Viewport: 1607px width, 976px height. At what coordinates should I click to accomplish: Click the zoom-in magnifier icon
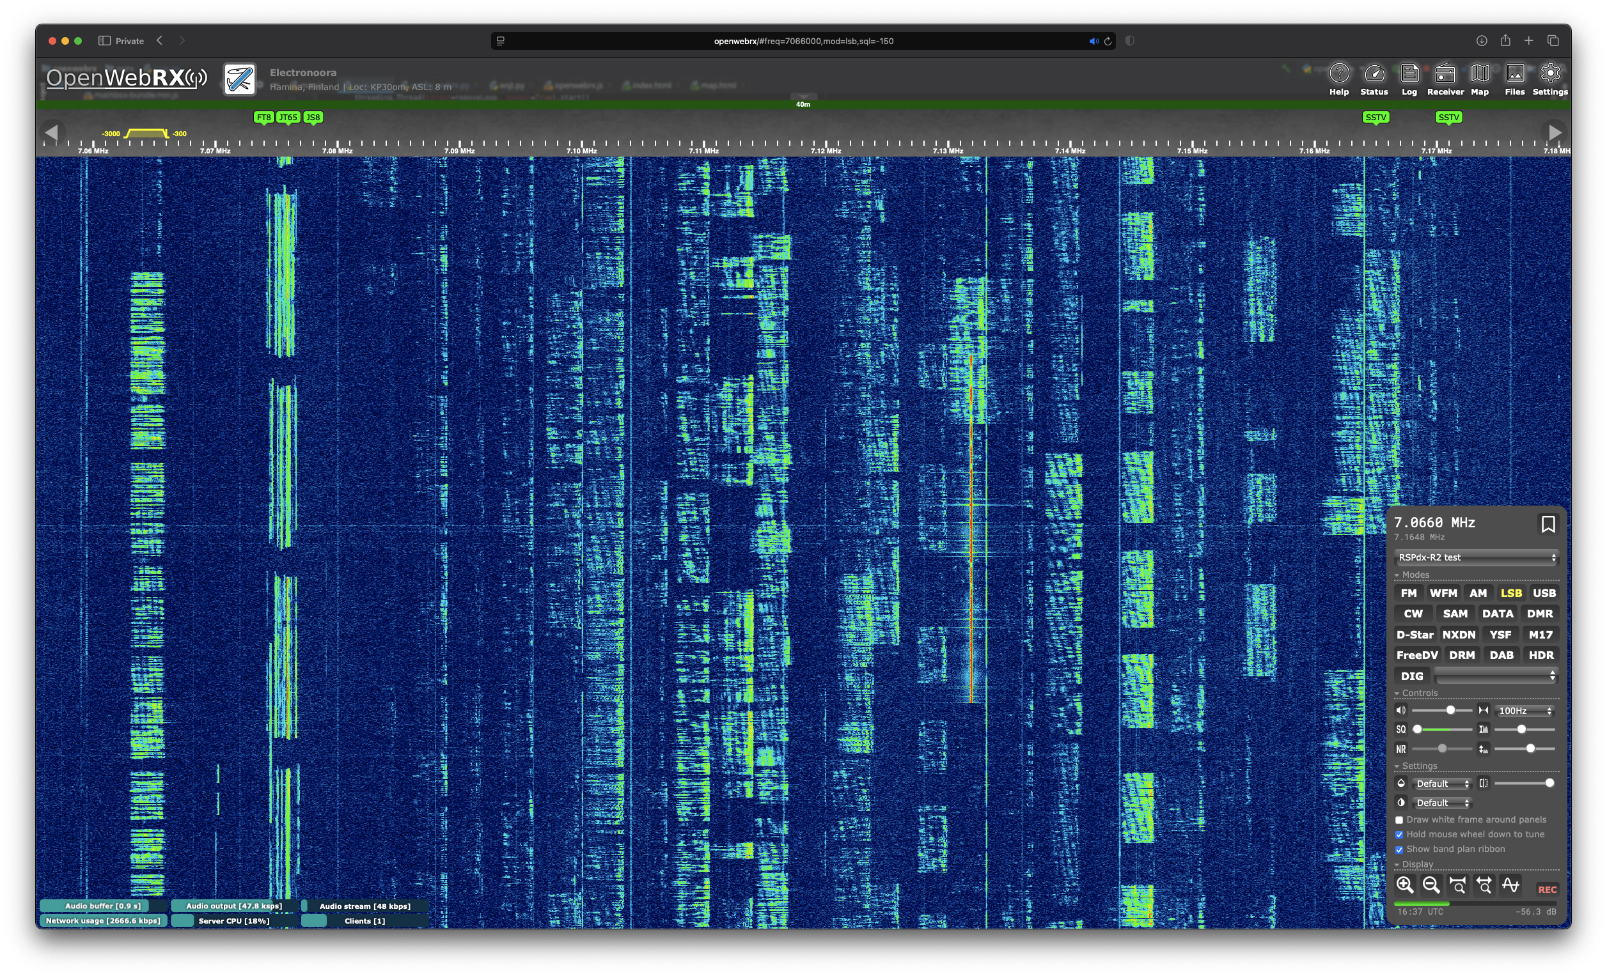click(1404, 885)
